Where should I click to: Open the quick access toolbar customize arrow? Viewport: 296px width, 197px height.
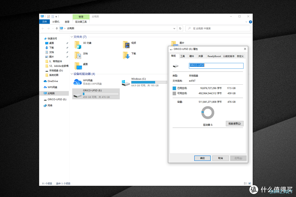56,17
